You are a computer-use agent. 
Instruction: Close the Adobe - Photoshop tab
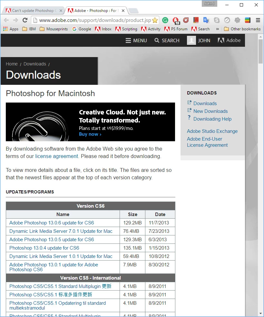point(123,11)
